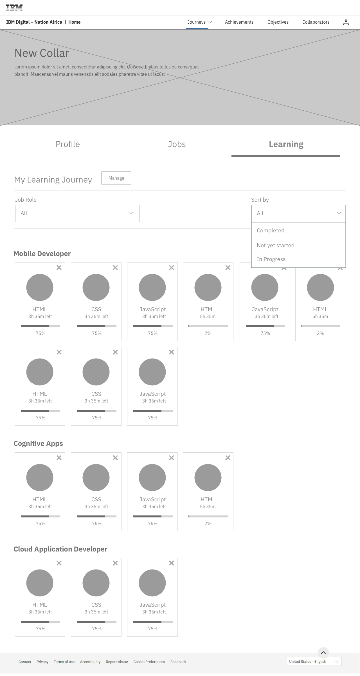Choose Not yet started in the Sort by list
Screen dimensions: 360x676
click(298, 245)
